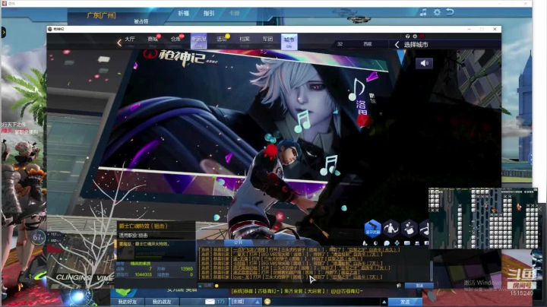
Task: Open the 仓库 warehouse tab
Action: (175, 40)
